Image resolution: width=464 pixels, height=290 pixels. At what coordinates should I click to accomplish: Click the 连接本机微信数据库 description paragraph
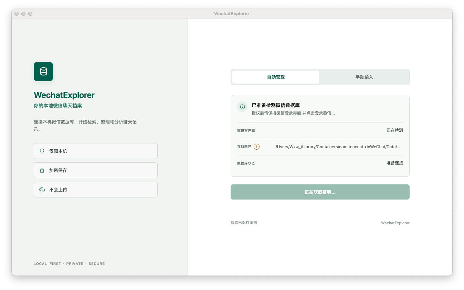[85, 126]
